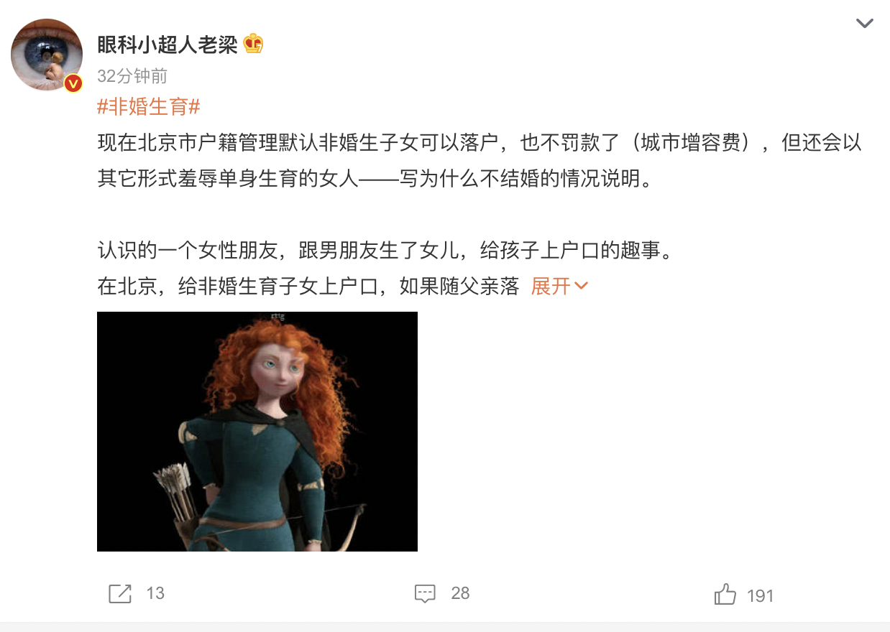Click the comment bubble icon
Image resolution: width=890 pixels, height=632 pixels.
(426, 593)
